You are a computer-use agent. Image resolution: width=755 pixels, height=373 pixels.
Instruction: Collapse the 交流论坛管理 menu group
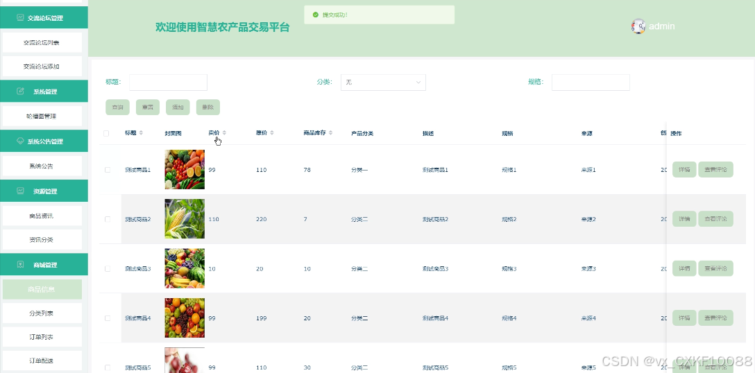44,18
